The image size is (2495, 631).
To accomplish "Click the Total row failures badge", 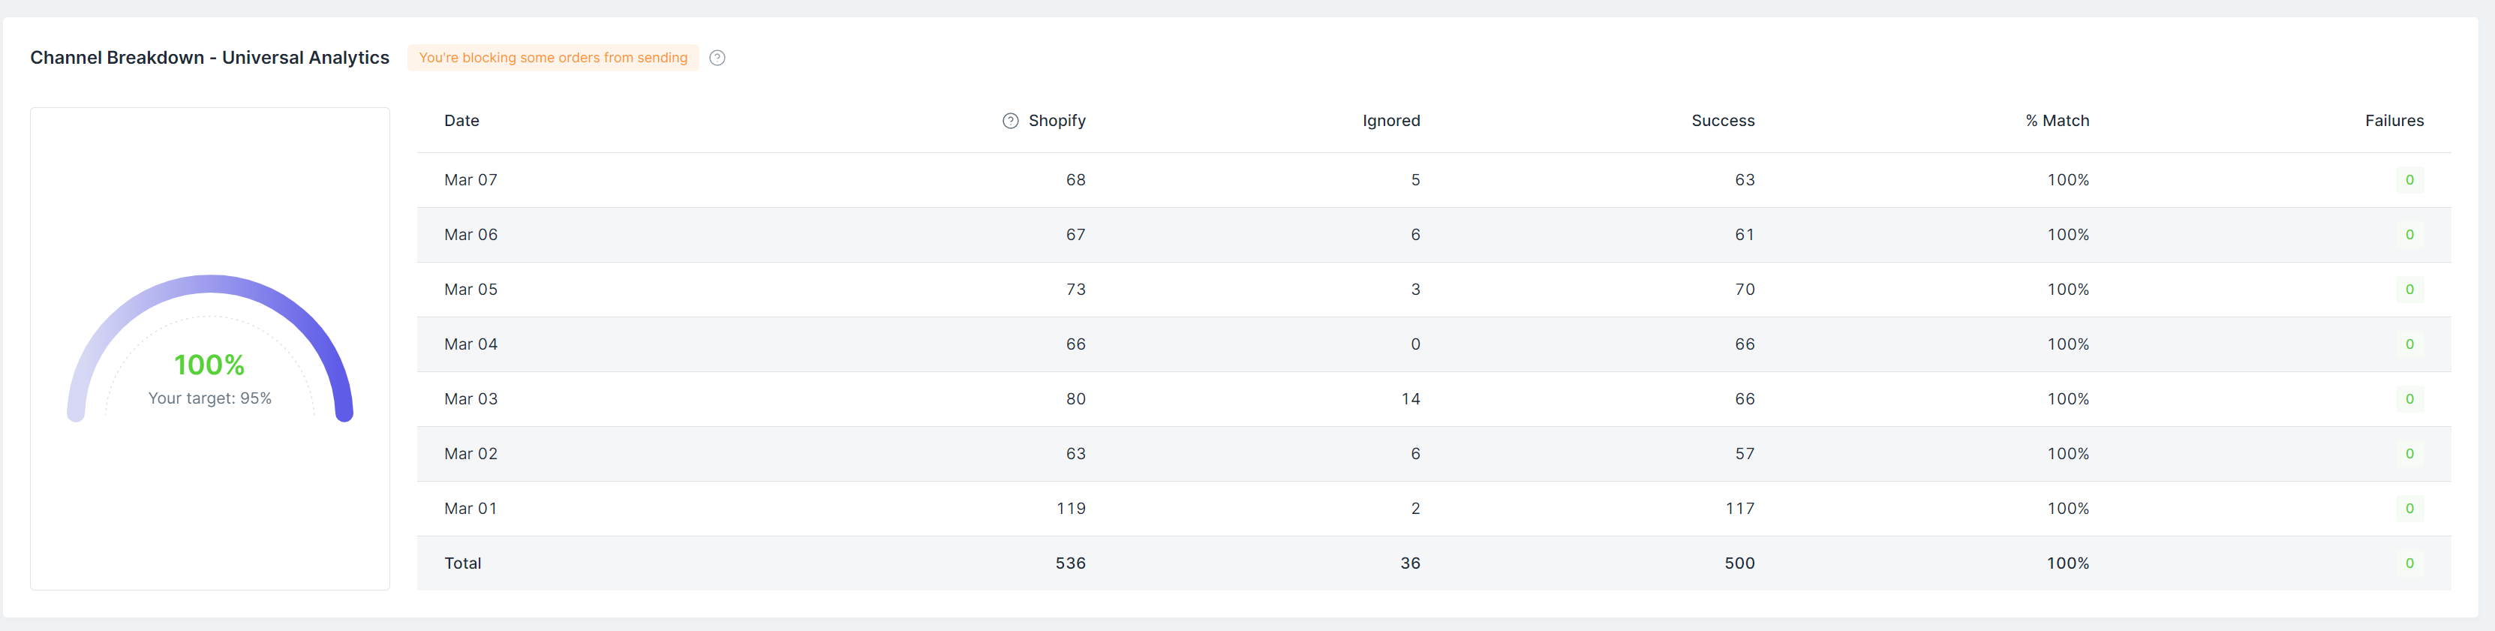I will pyautogui.click(x=2409, y=563).
